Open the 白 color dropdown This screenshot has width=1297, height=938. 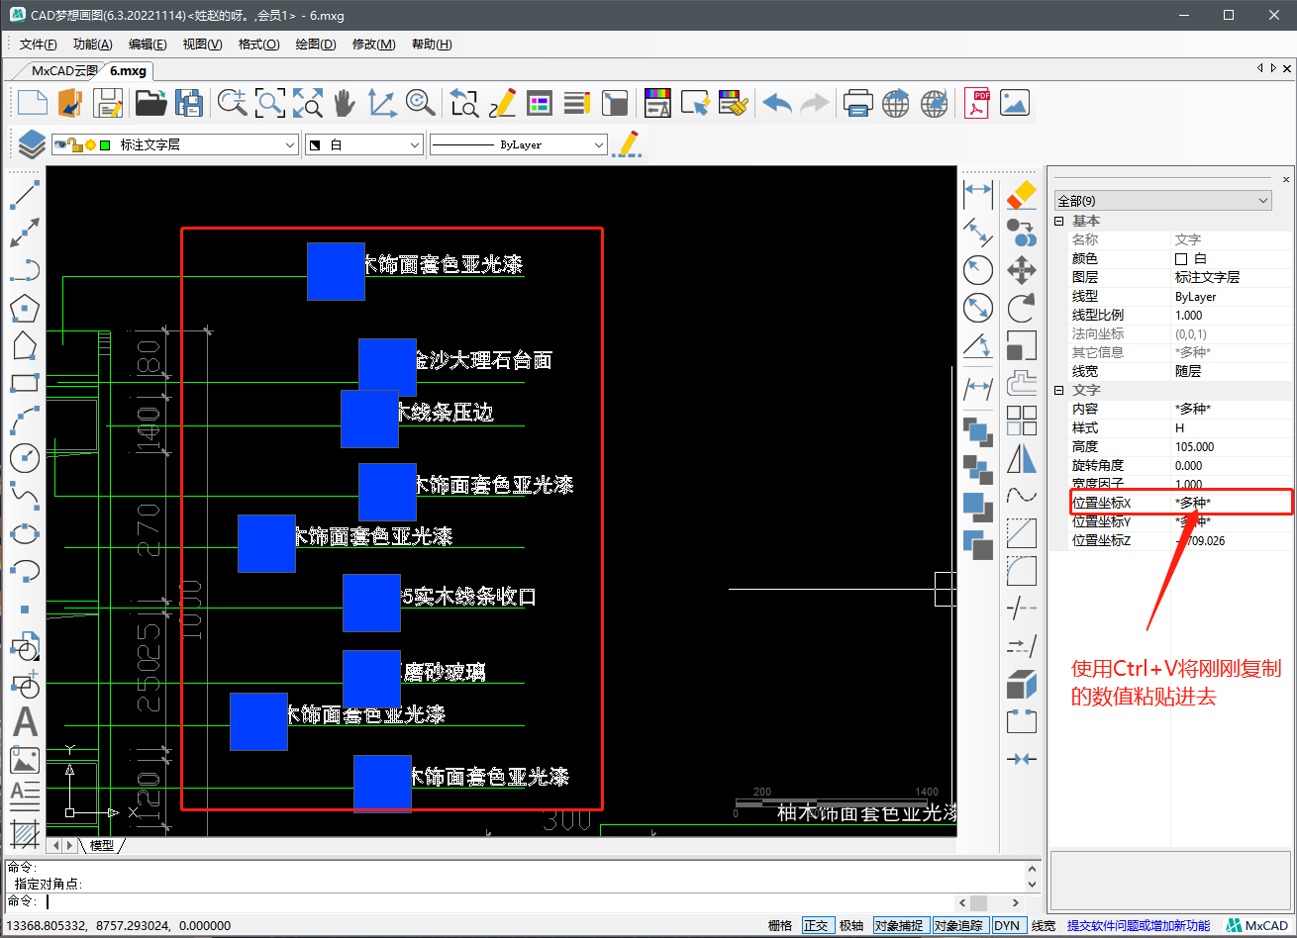point(364,144)
